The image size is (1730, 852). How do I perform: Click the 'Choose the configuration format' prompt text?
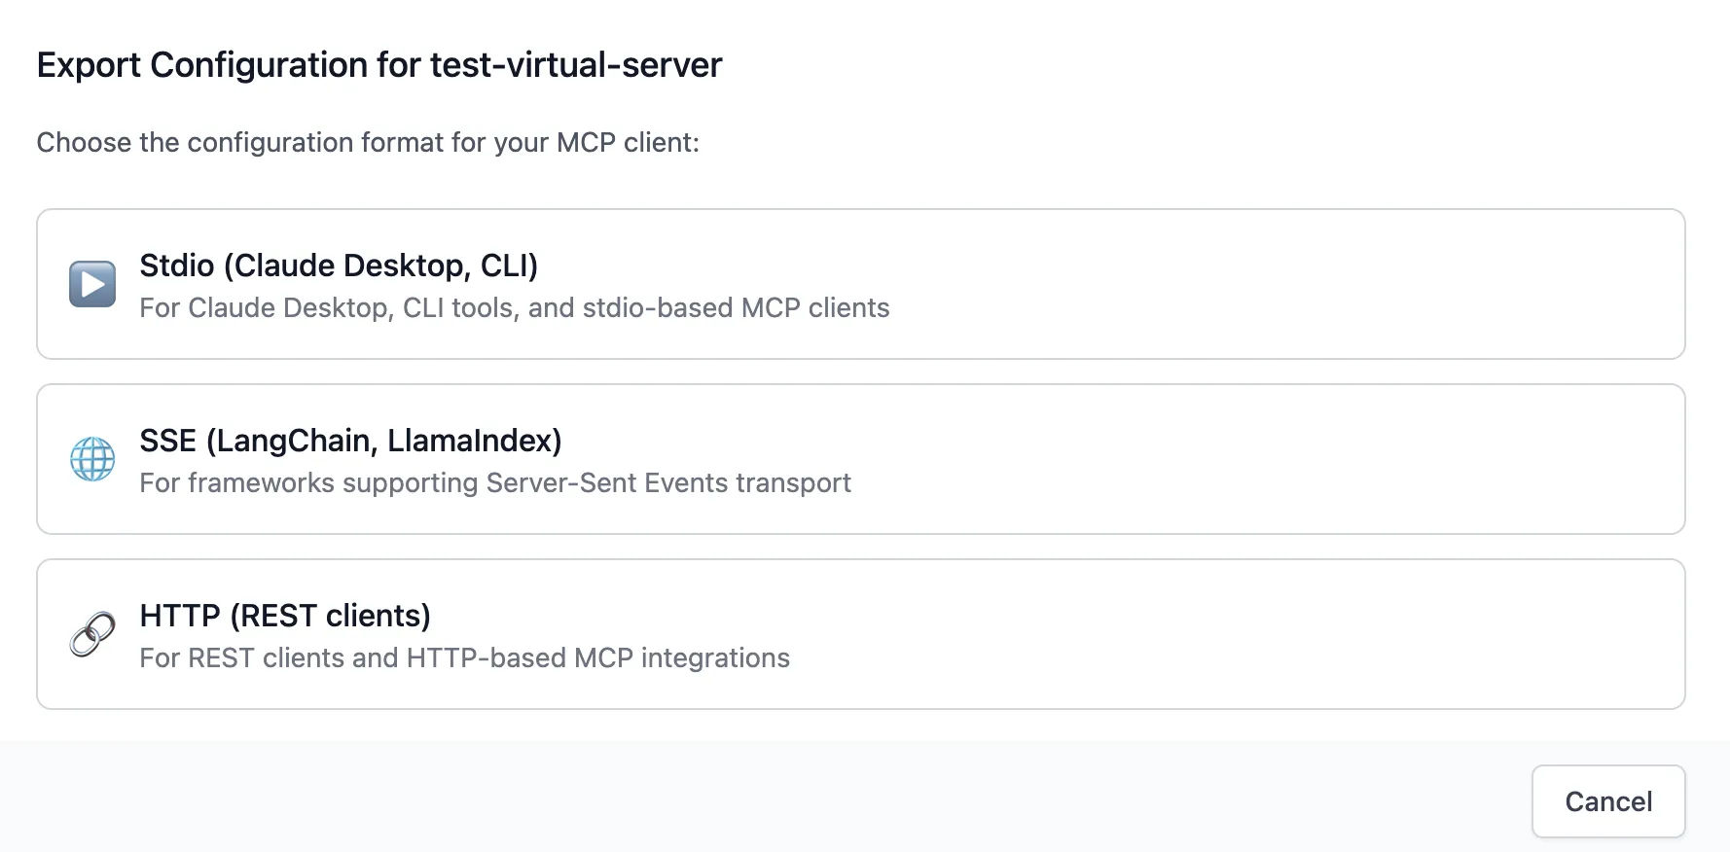coord(368,143)
